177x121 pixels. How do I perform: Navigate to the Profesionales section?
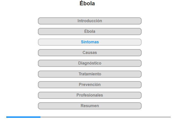[90, 95]
